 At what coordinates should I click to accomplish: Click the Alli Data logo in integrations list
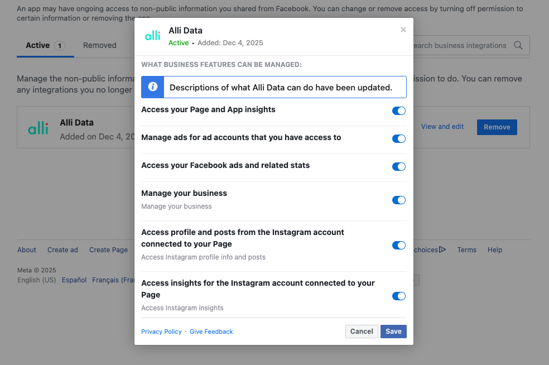pyautogui.click(x=38, y=128)
